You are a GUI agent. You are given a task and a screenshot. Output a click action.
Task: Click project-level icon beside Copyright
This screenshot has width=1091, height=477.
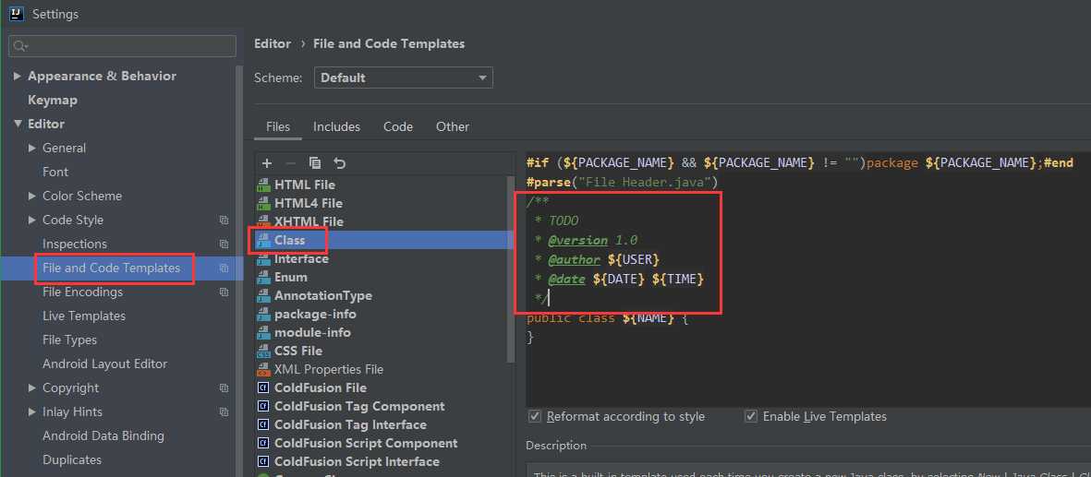[224, 388]
